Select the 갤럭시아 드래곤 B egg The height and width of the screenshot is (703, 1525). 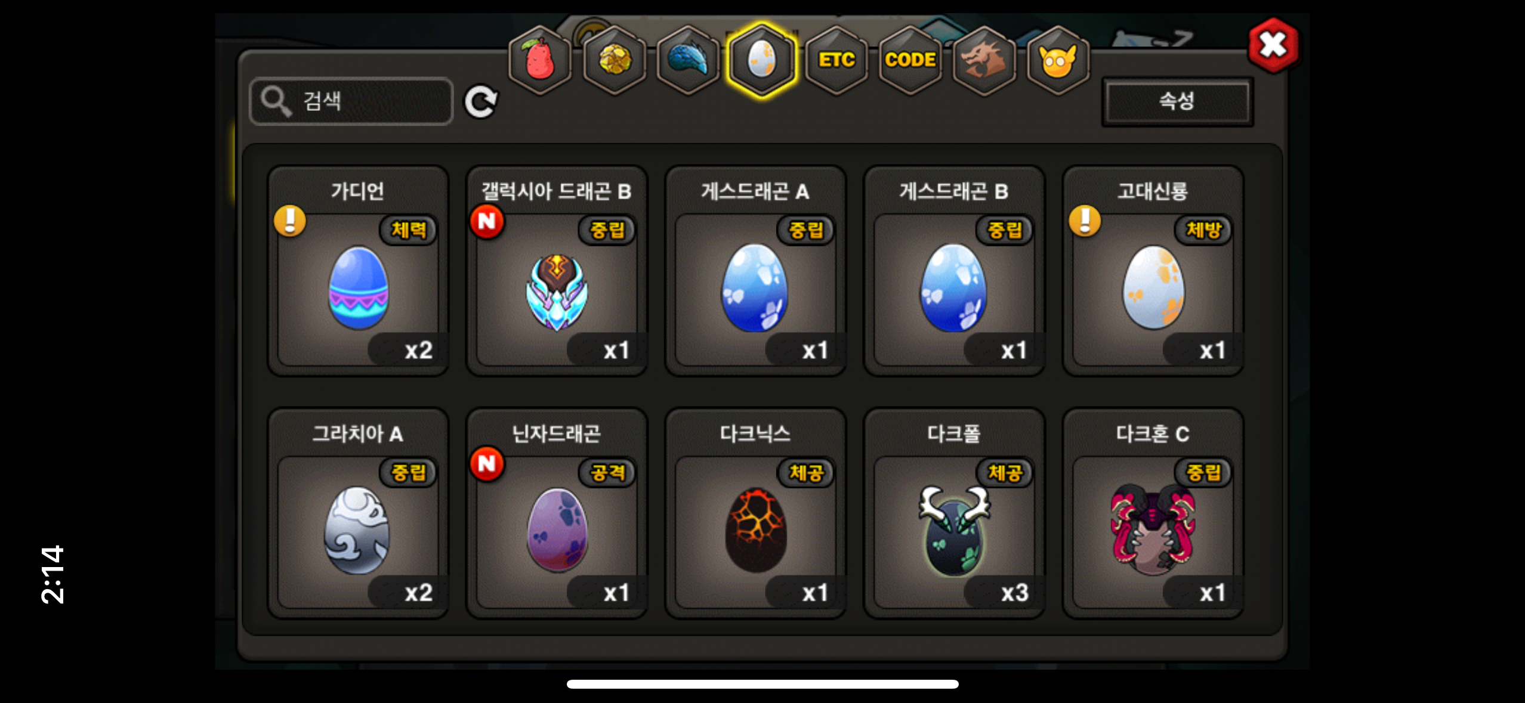pos(557,271)
